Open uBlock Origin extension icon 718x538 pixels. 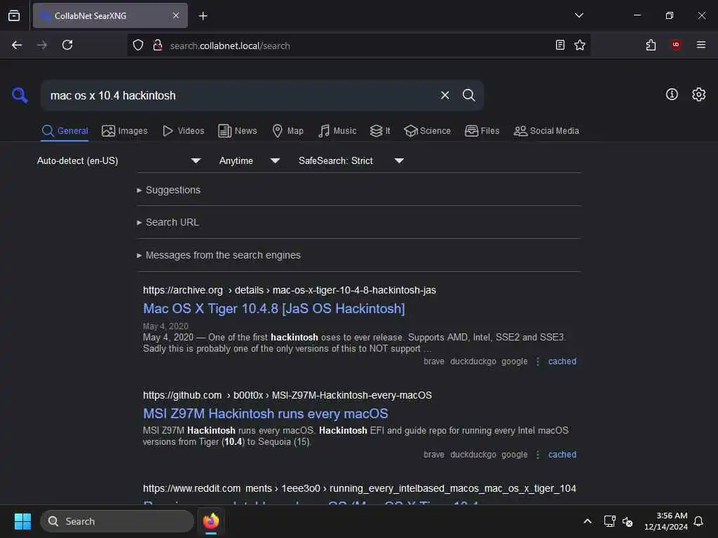(x=676, y=45)
